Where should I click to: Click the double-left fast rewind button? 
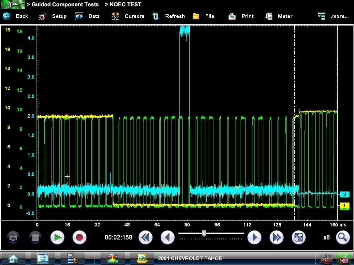point(145,237)
